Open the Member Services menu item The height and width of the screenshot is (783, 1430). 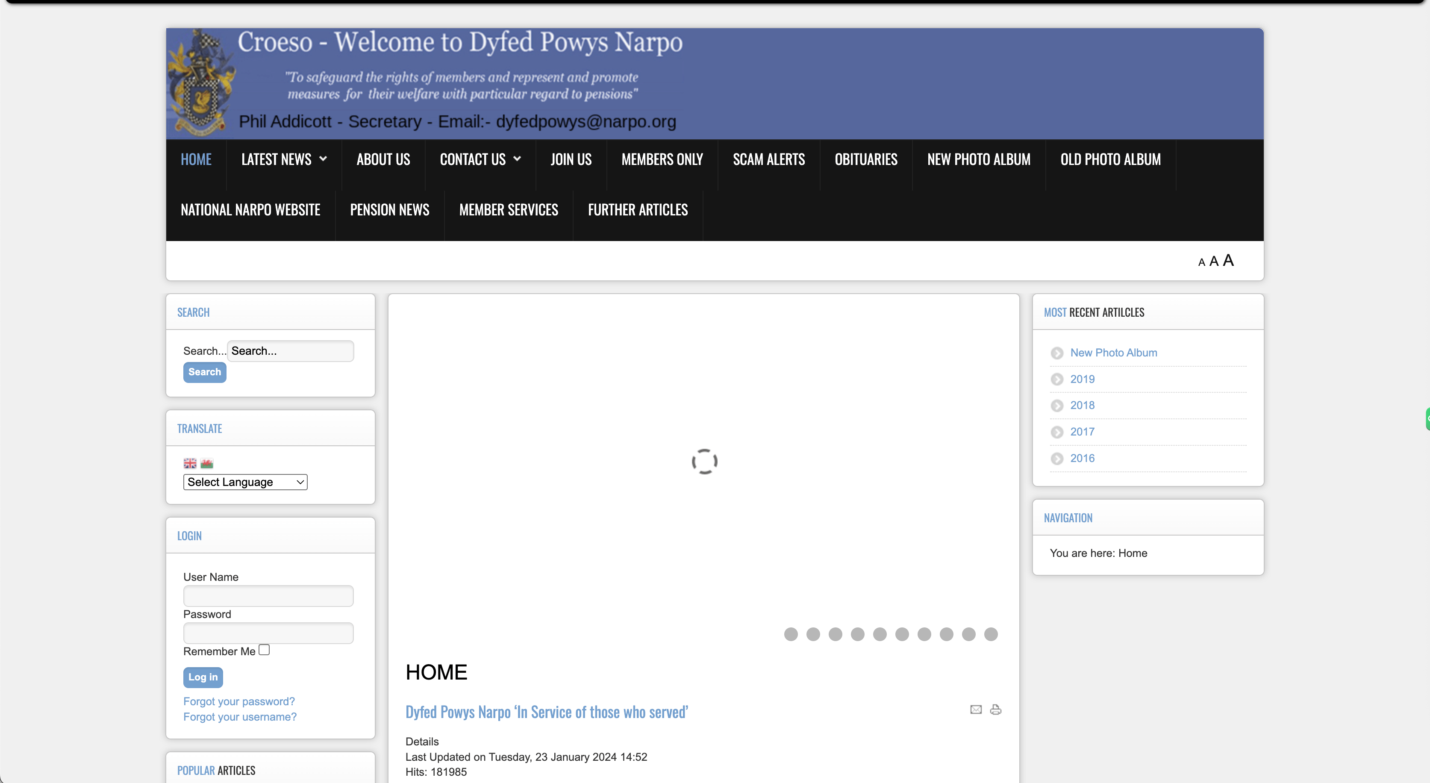(x=509, y=210)
